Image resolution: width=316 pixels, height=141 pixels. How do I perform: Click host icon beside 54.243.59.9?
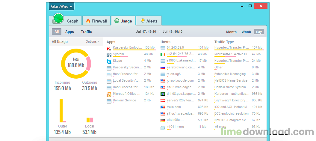163,48
